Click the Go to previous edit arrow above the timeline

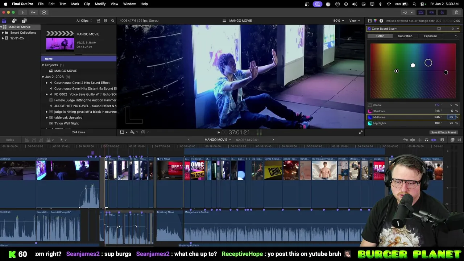pyautogui.click(x=188, y=140)
